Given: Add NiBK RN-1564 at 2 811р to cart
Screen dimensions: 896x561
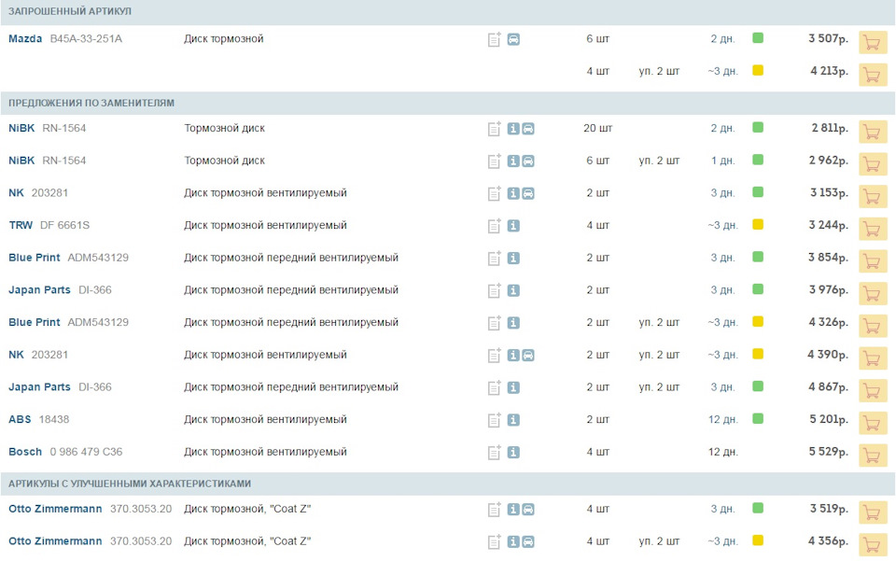Looking at the screenshot, I should (x=873, y=132).
